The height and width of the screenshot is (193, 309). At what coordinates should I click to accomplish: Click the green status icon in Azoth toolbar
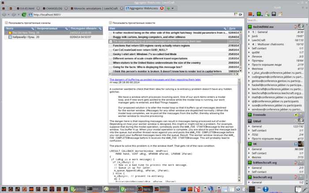coord(258,15)
